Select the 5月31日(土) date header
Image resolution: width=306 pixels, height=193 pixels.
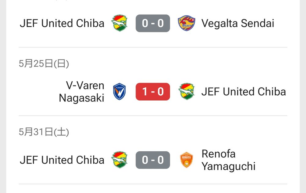(44, 132)
